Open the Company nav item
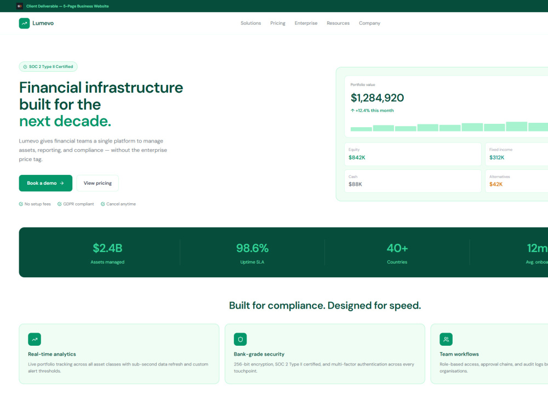 click(369, 23)
